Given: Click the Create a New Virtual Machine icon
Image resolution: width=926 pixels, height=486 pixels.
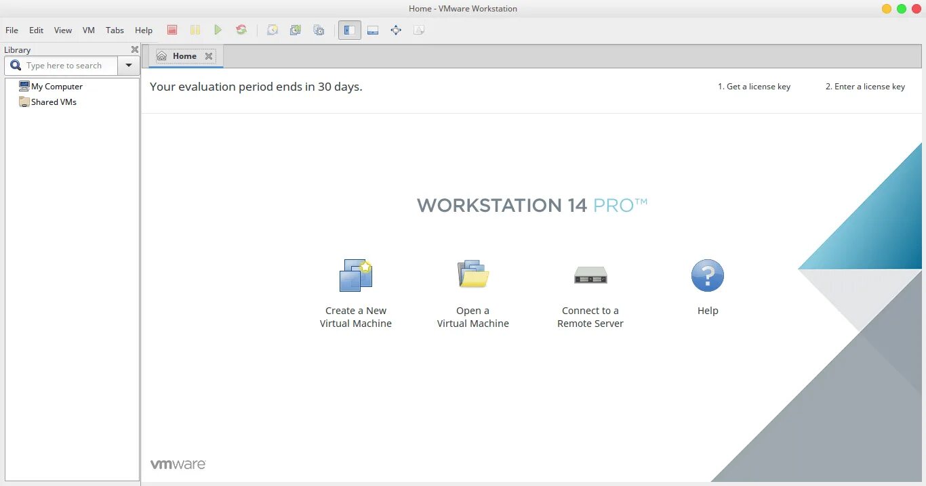Looking at the screenshot, I should (x=356, y=275).
